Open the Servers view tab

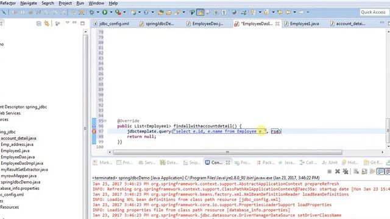coord(147,162)
